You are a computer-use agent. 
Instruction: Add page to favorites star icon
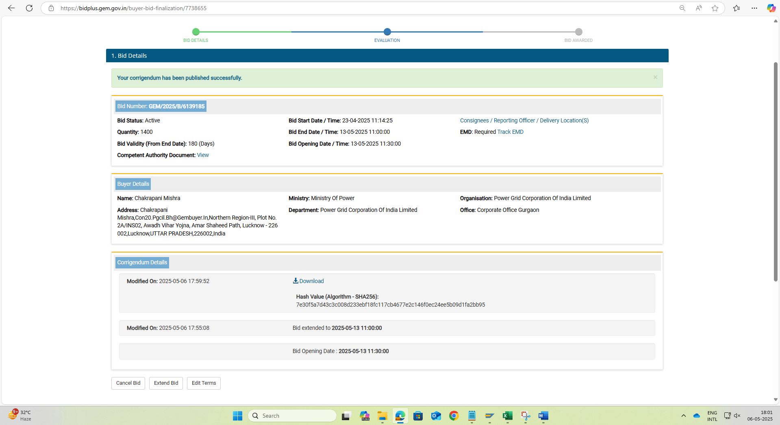point(715,8)
